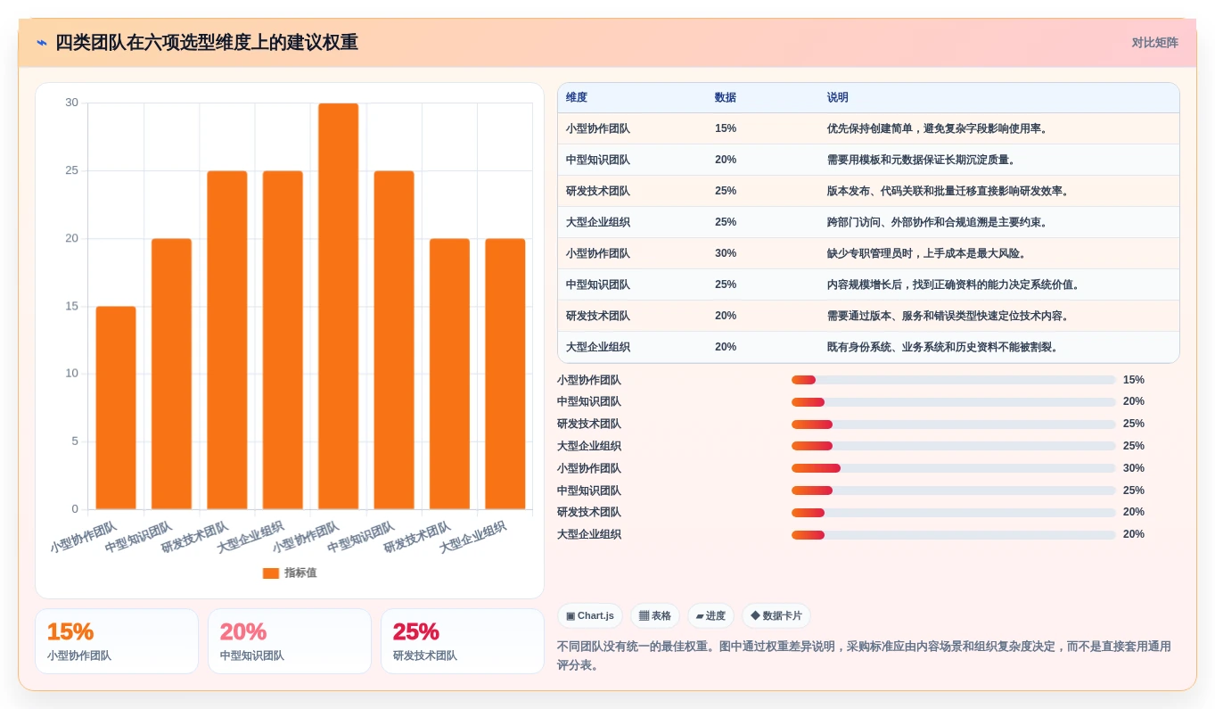Screen dimensions: 1215x709
Task: Select the 表格 tag
Action: click(x=655, y=615)
